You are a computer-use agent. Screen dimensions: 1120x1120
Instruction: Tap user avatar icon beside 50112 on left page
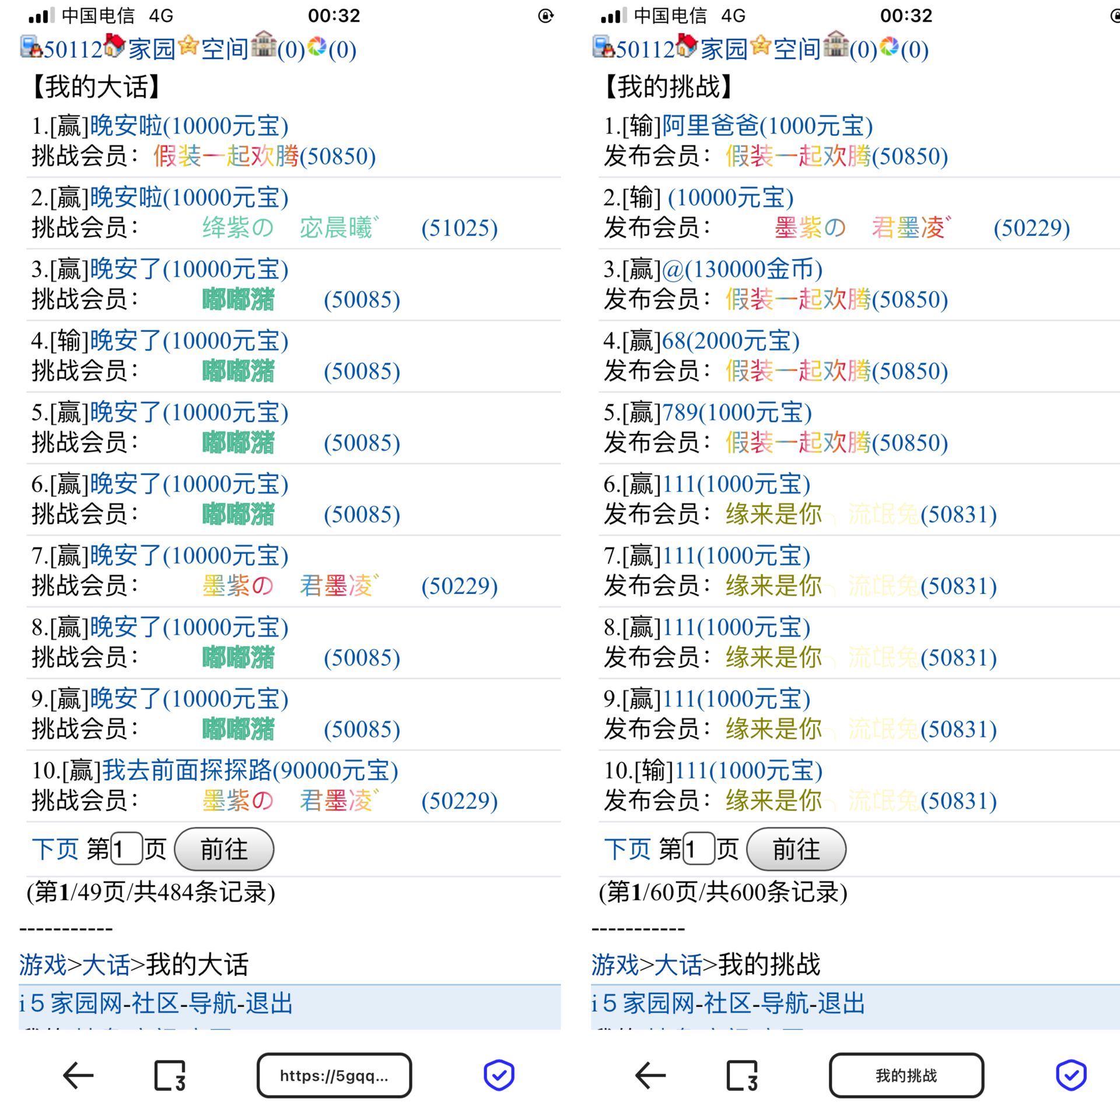click(x=32, y=47)
